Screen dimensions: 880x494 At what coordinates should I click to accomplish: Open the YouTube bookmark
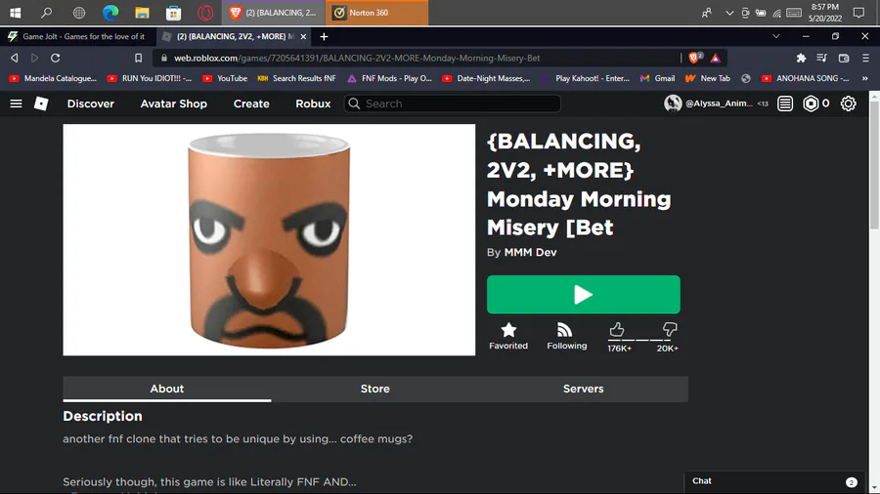point(225,78)
